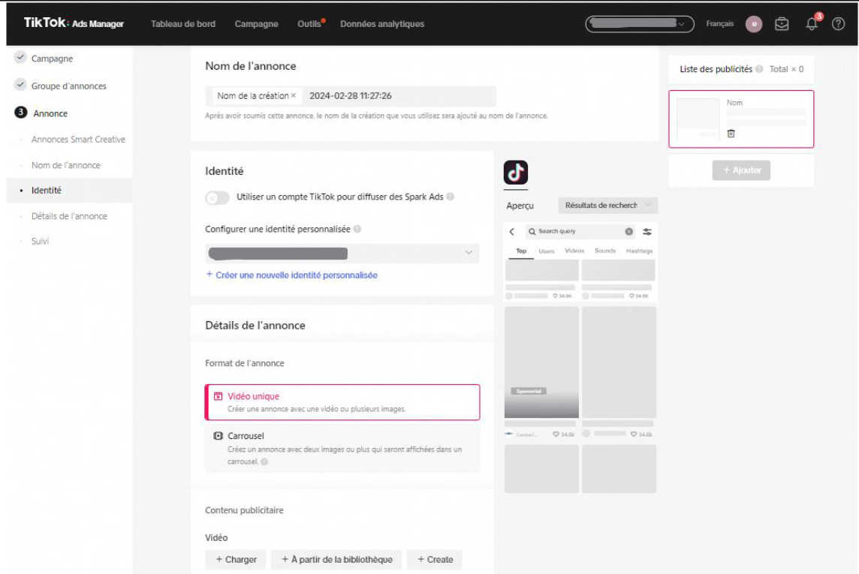Click the filter icon in search preview
Image resolution: width=859 pixels, height=574 pixels.
click(647, 232)
